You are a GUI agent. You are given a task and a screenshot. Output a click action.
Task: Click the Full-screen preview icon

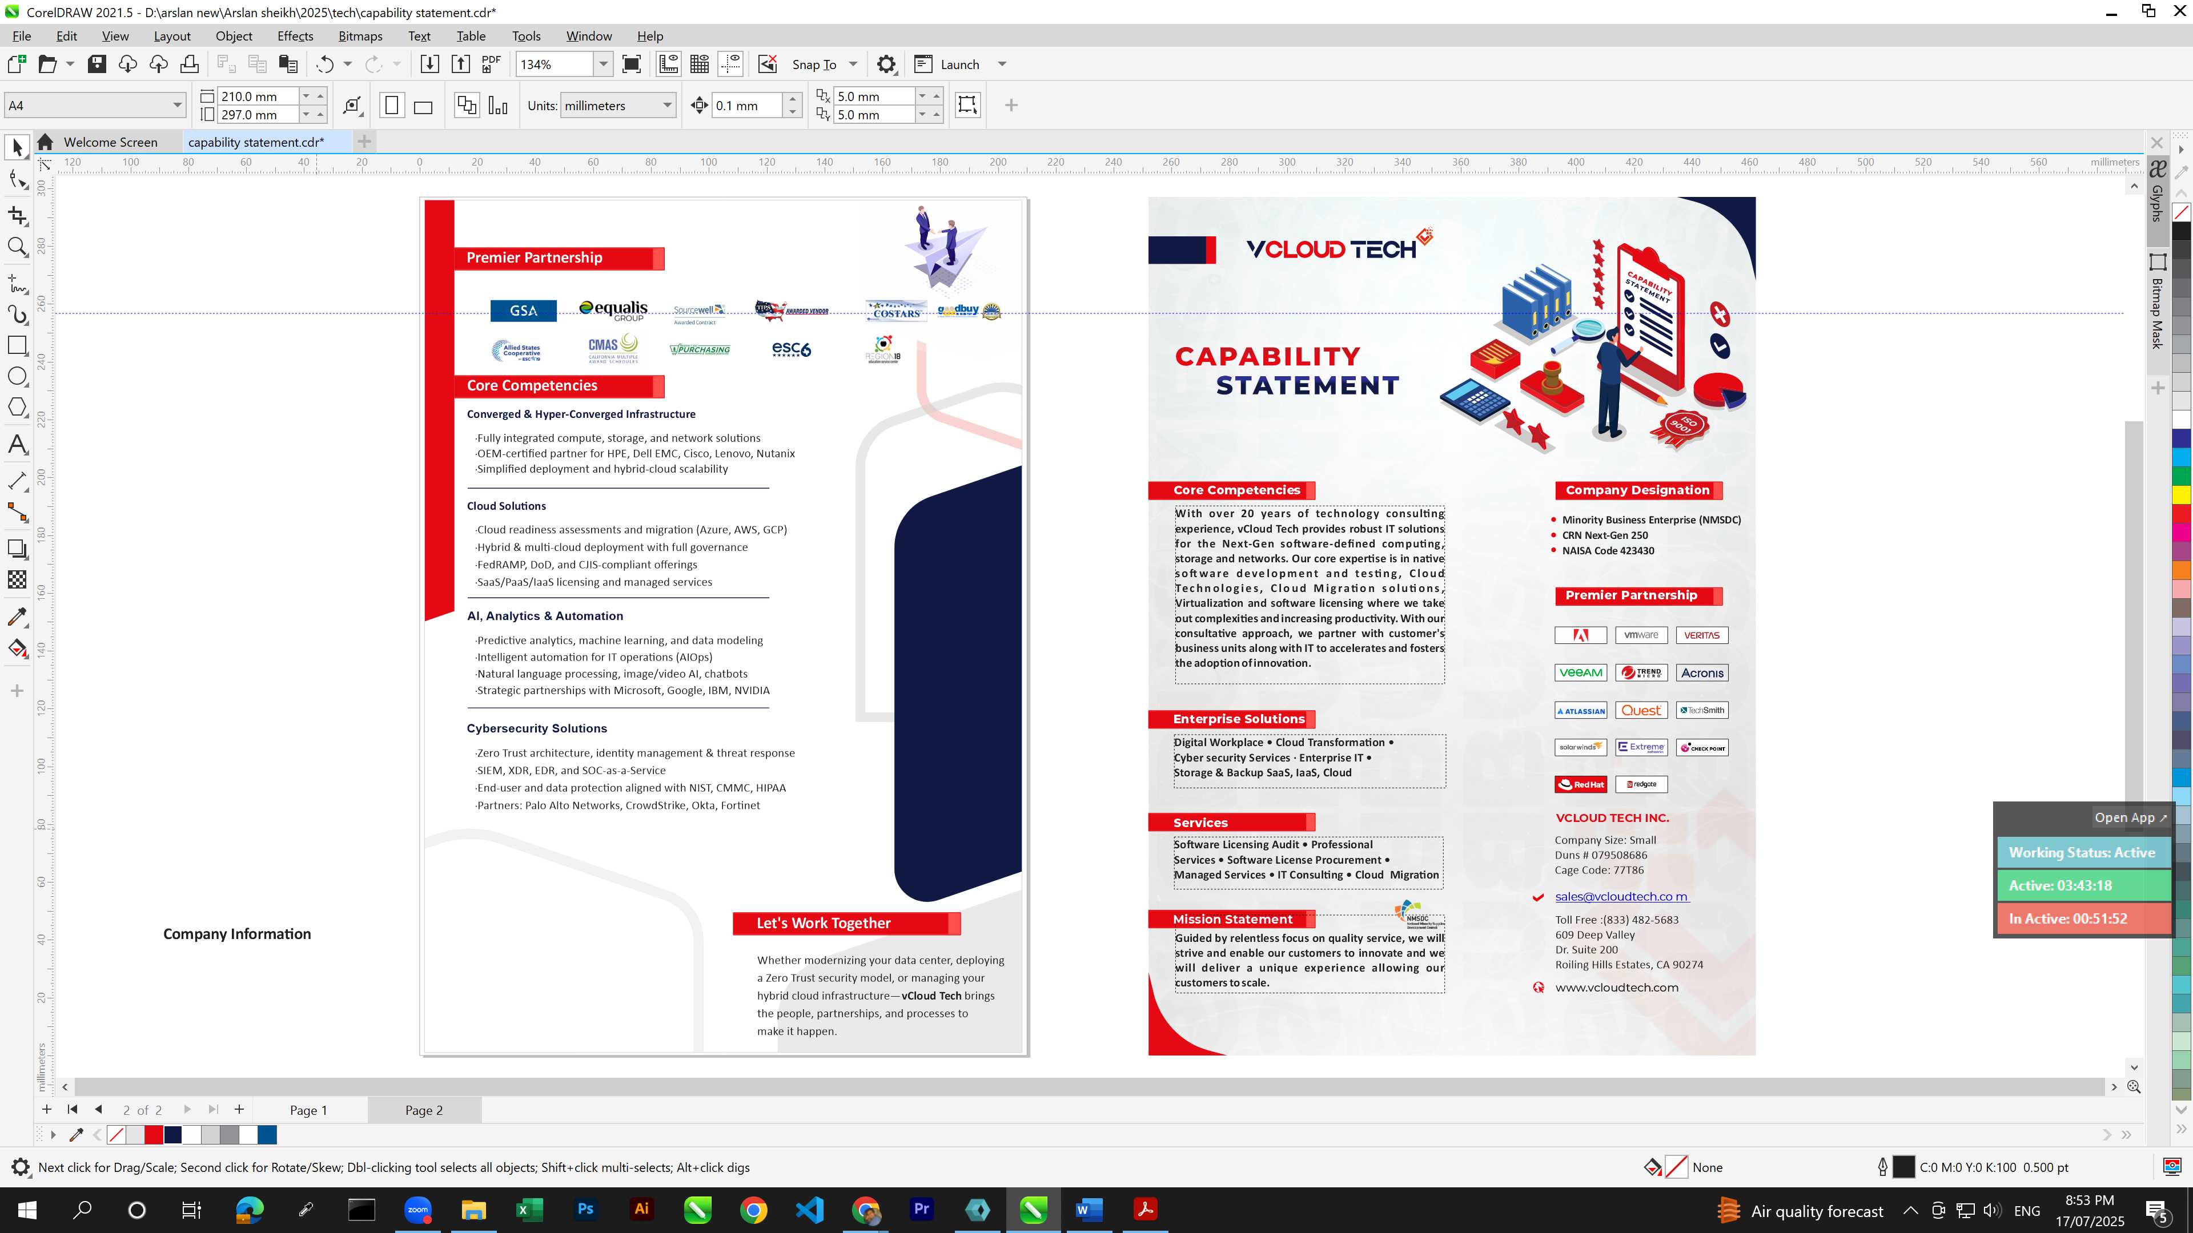632,64
